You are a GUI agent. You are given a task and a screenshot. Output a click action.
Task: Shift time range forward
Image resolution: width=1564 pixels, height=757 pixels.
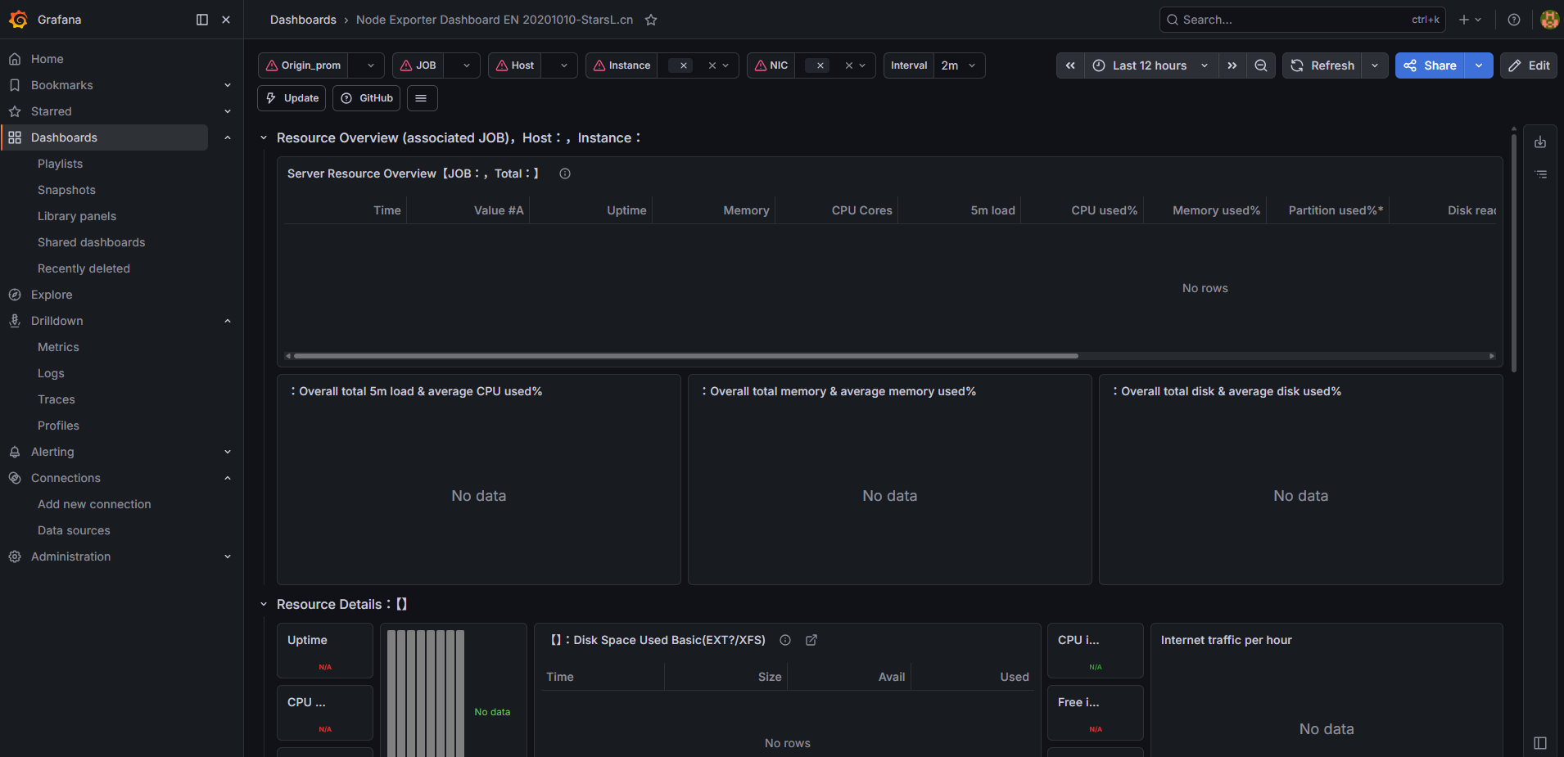1232,65
